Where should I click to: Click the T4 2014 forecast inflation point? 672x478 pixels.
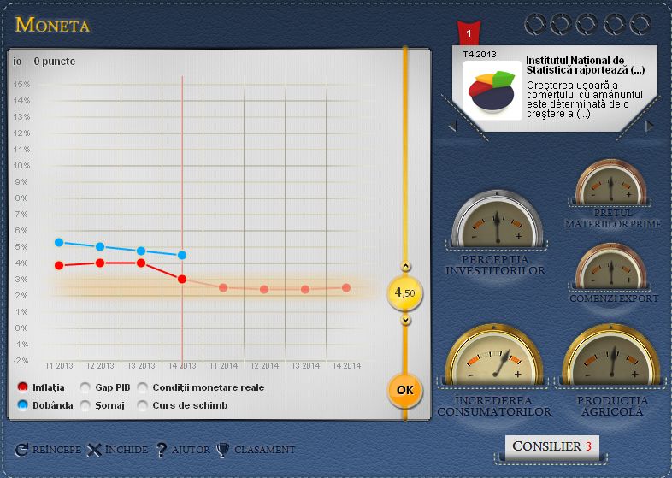[346, 287]
